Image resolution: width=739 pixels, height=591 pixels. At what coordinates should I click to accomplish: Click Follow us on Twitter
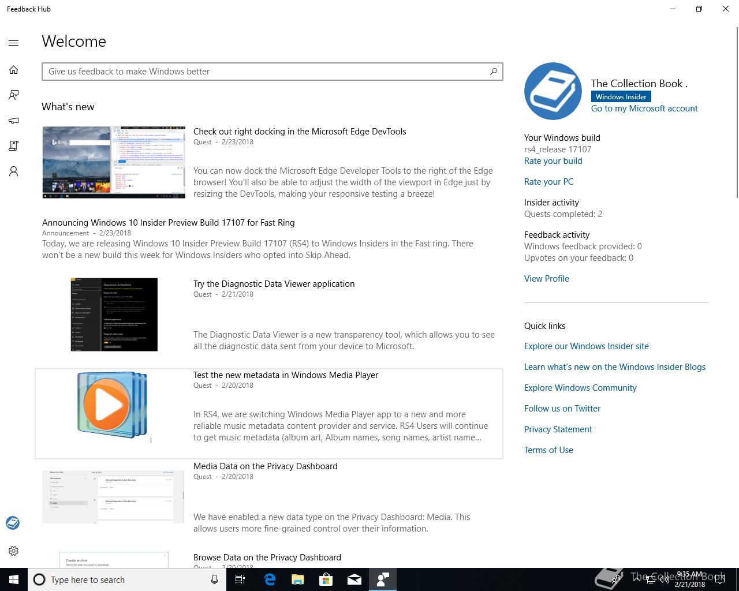click(562, 409)
